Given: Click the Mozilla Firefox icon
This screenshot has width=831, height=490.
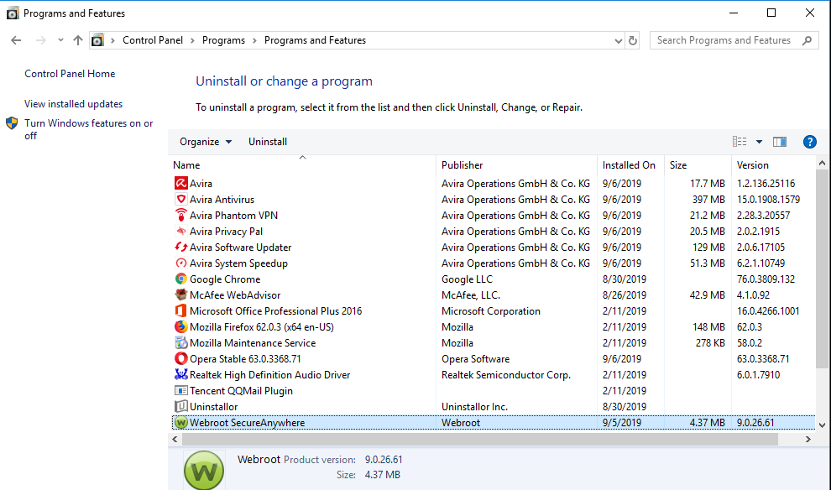Looking at the screenshot, I should tap(180, 326).
